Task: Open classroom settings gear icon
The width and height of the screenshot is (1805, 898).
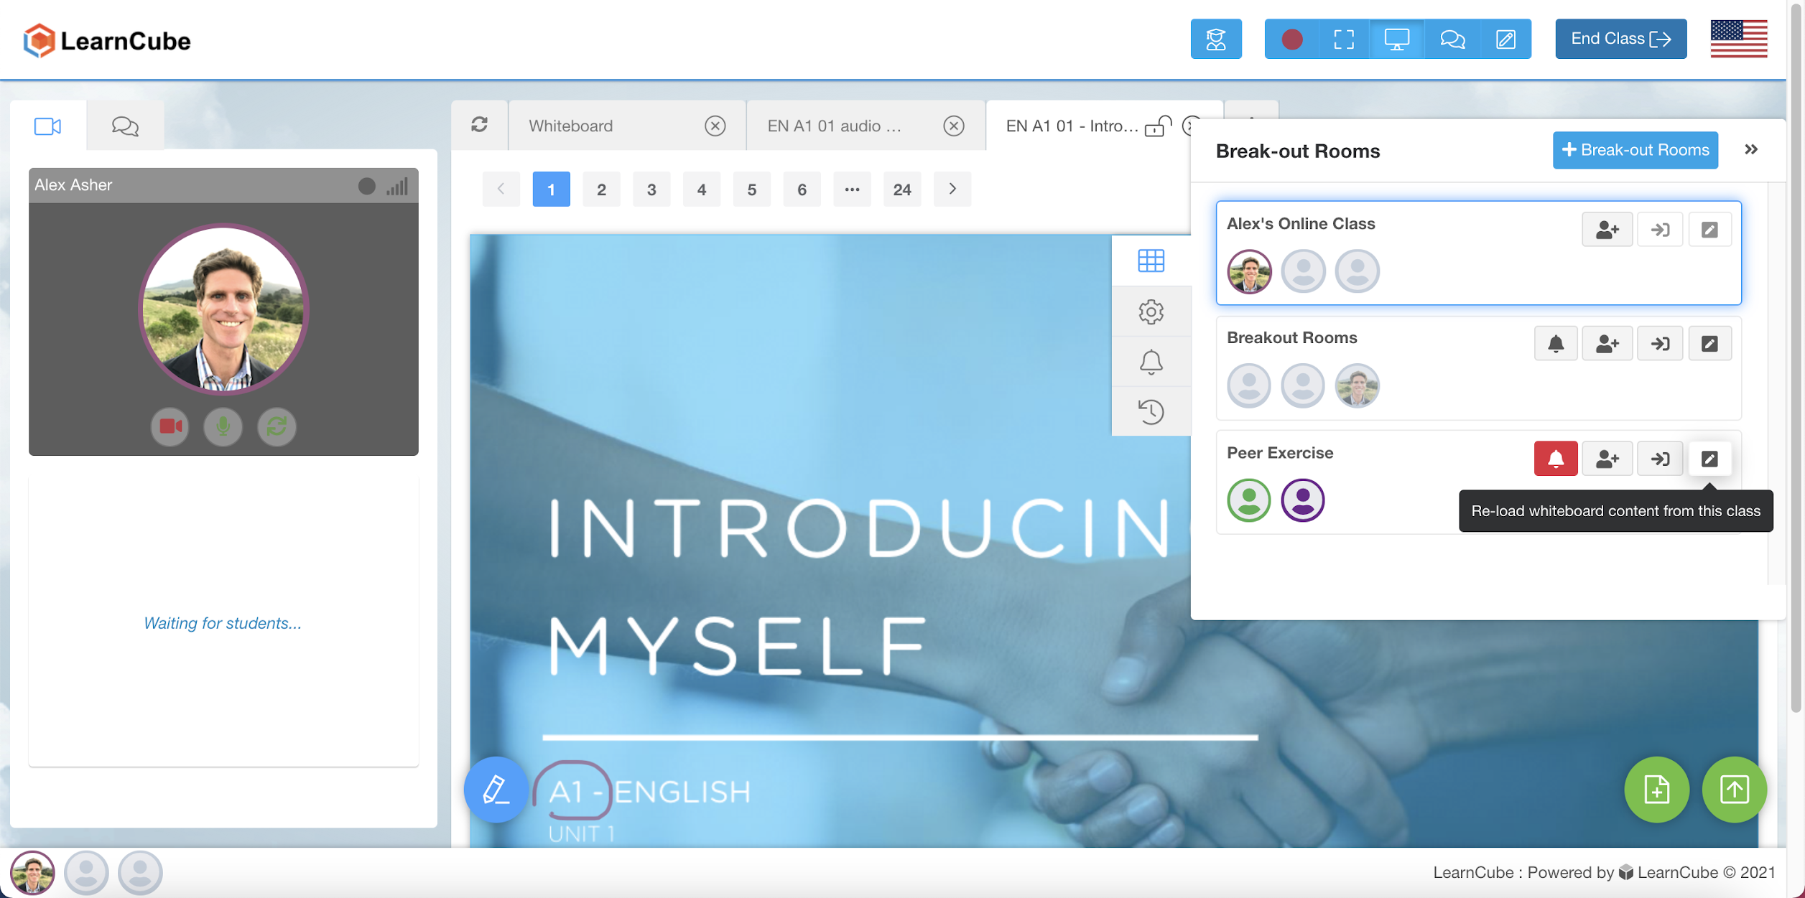Action: (x=1151, y=312)
